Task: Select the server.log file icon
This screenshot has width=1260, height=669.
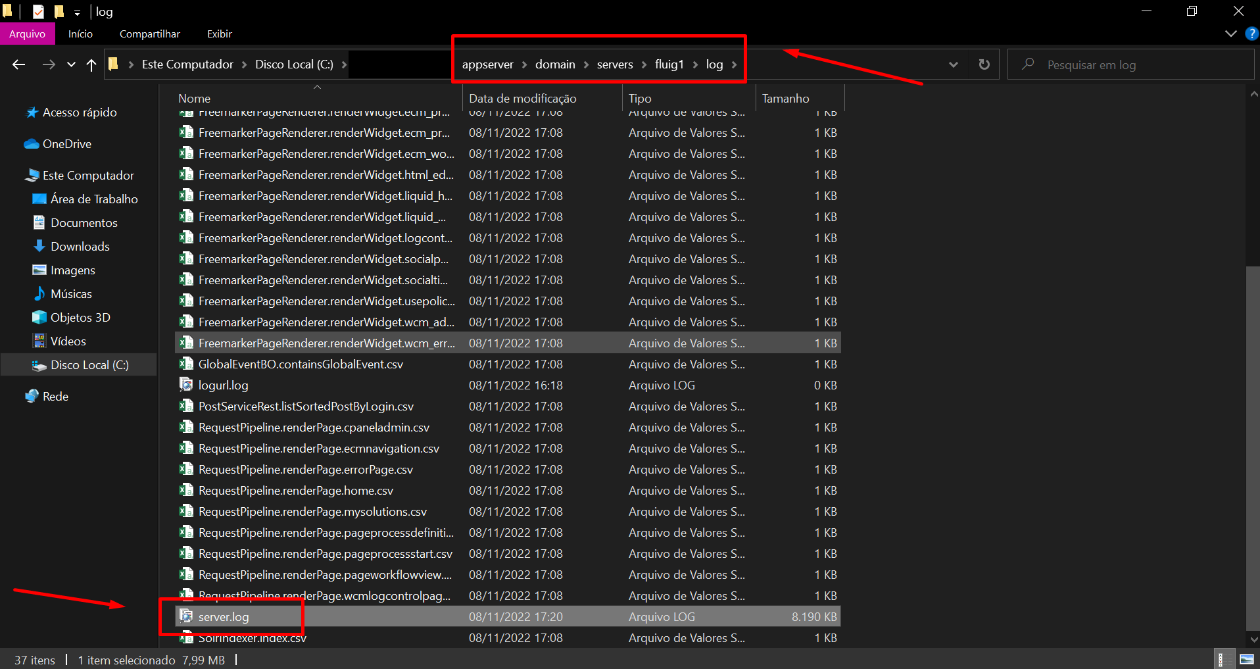Action: pos(186,616)
